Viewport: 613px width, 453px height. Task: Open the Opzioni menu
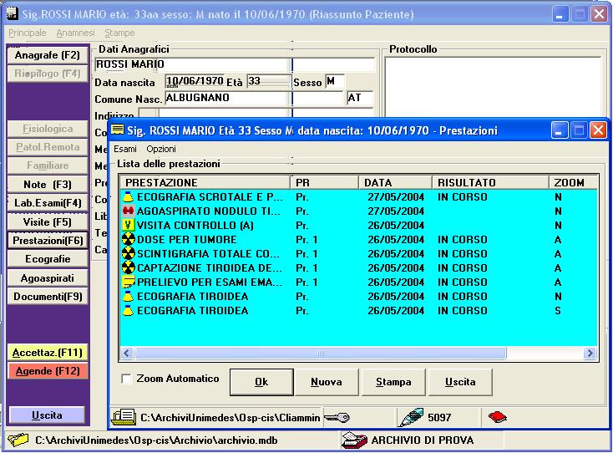pos(161,148)
